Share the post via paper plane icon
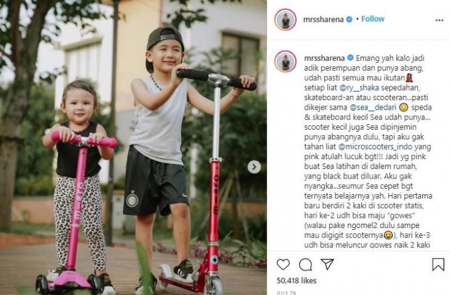This screenshot has height=295, width=450. (327, 264)
